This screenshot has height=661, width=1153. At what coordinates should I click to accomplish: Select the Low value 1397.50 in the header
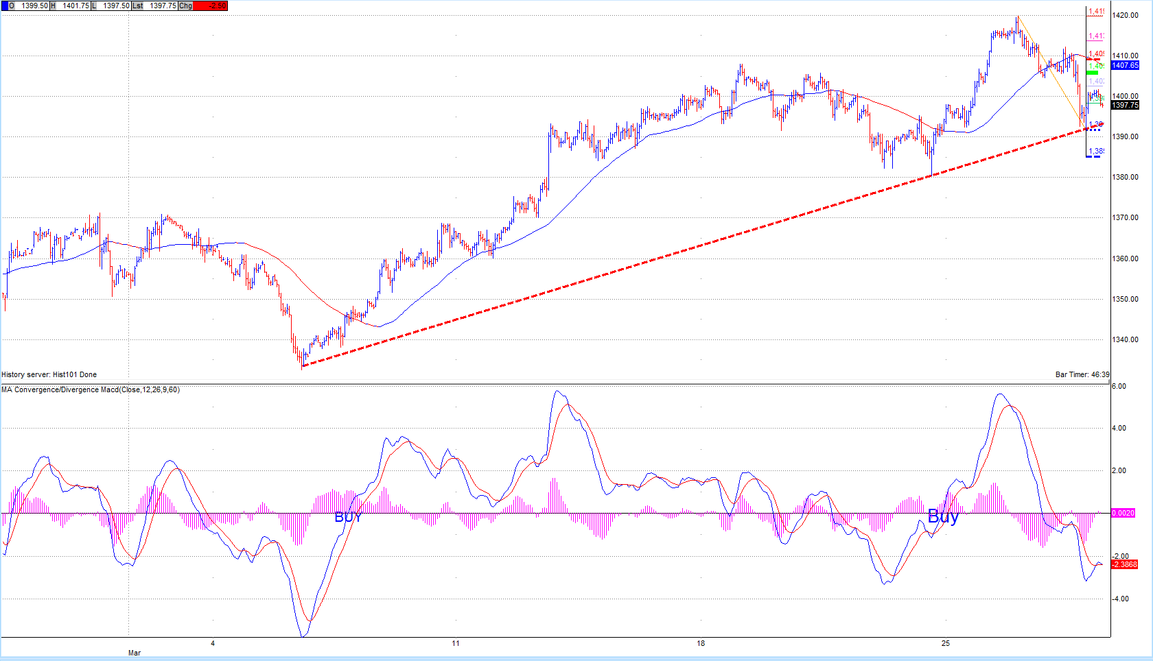[116, 5]
